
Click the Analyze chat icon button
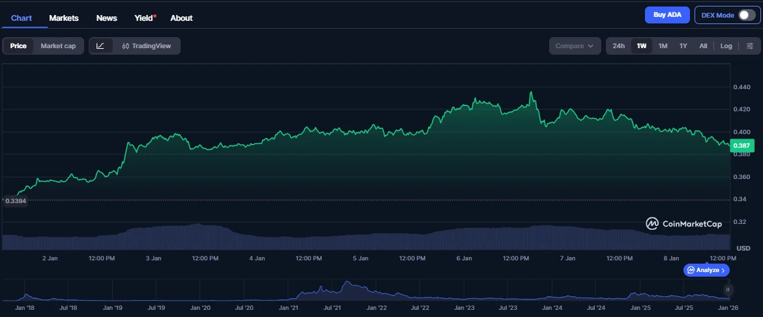click(x=706, y=269)
